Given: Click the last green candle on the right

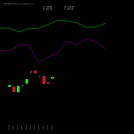Looking at the screenshot, I should [x=53, y=78].
